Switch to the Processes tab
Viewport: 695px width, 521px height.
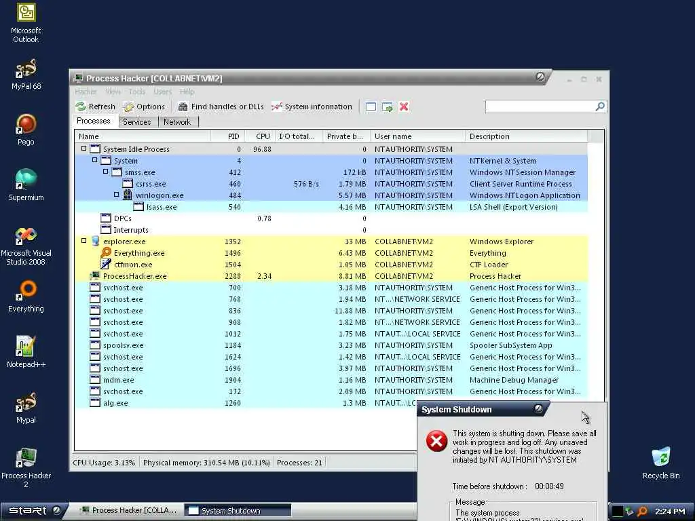point(94,121)
